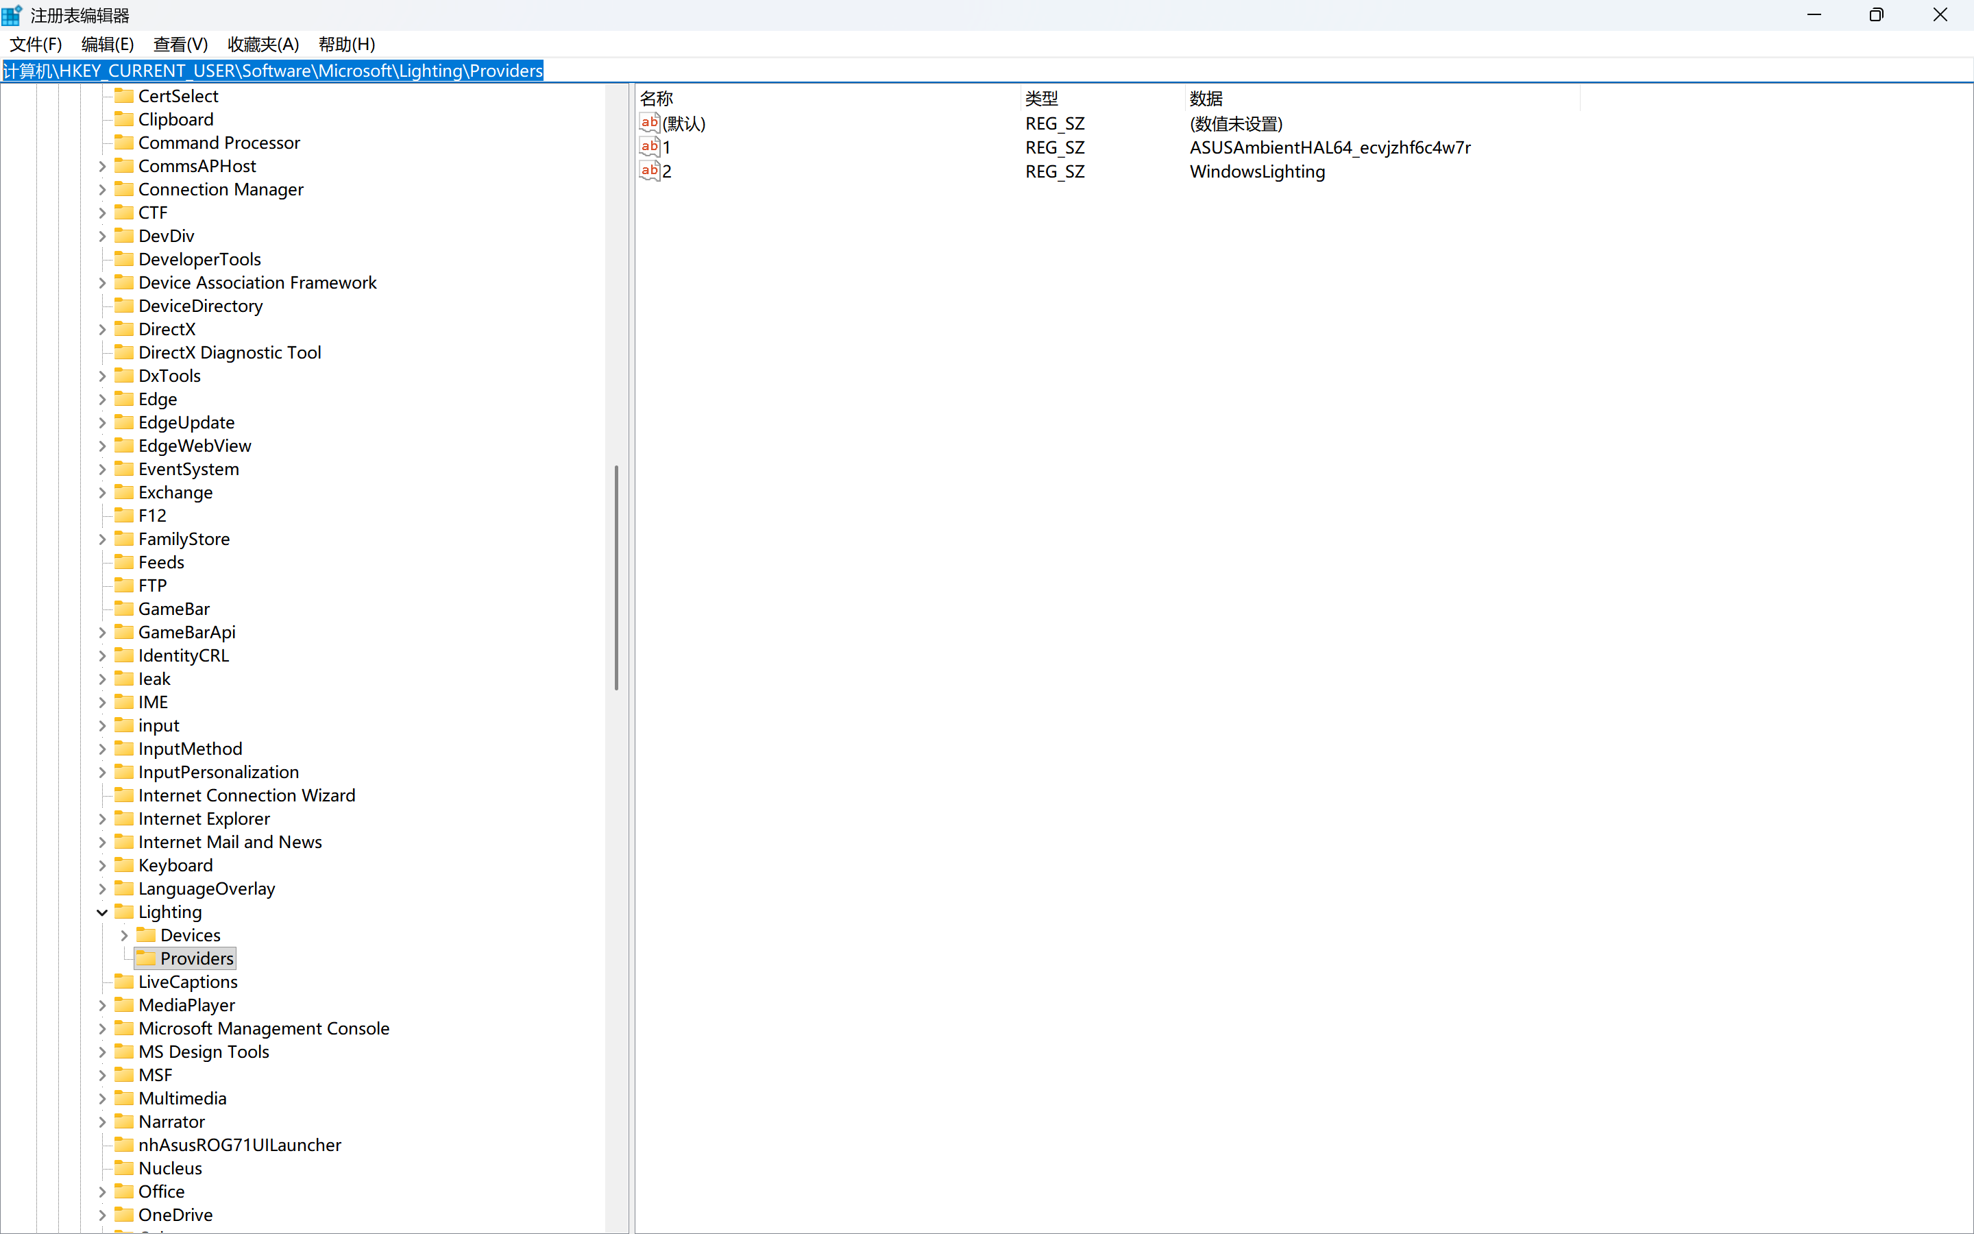Expand the Internet Explorer key

point(102,819)
